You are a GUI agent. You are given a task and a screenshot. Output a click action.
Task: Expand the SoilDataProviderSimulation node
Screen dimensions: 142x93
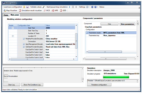24,47
